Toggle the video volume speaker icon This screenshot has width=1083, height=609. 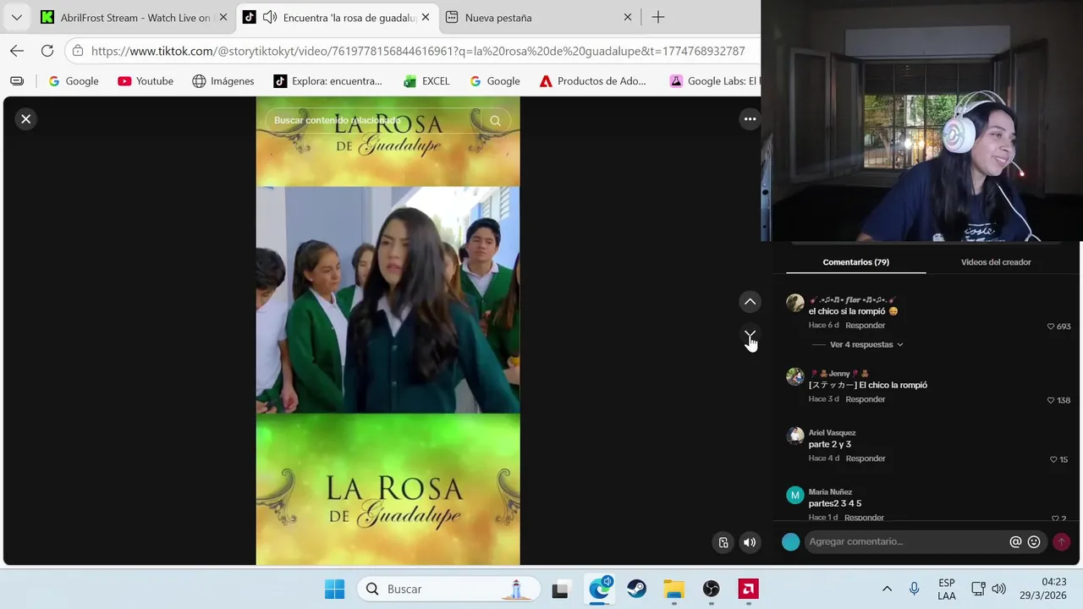pyautogui.click(x=750, y=542)
